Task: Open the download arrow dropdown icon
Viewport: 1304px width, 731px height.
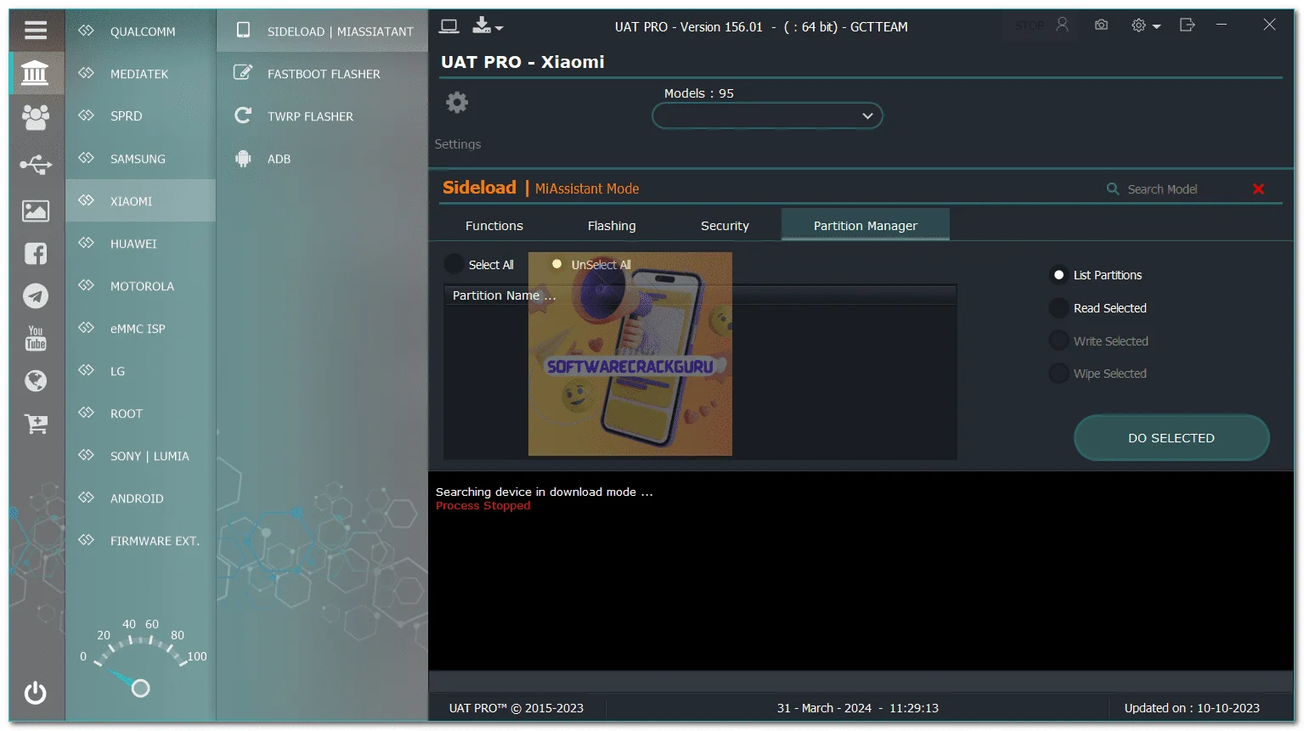Action: [x=487, y=26]
